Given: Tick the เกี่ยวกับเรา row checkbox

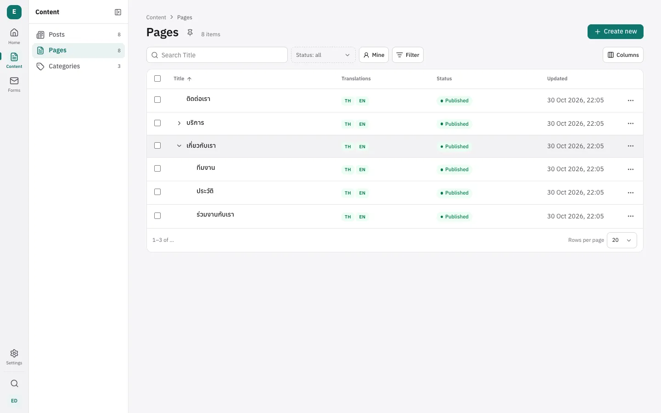Looking at the screenshot, I should coord(157,145).
